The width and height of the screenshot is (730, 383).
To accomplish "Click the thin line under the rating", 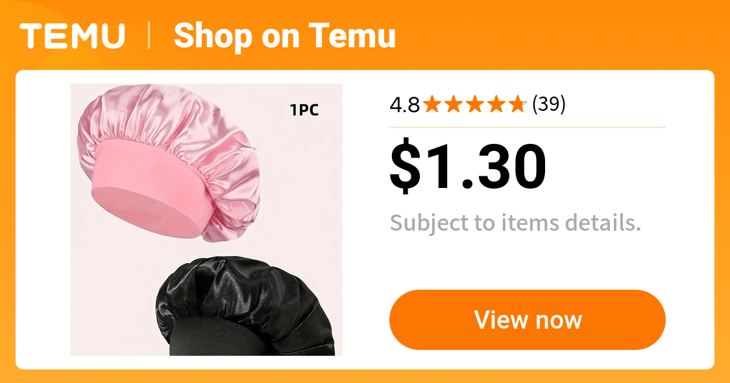I will point(528,127).
